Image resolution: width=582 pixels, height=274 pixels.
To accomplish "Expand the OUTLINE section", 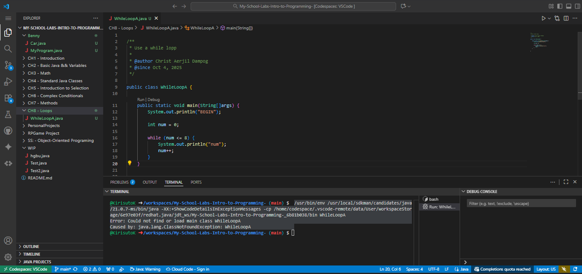I will (x=31, y=247).
